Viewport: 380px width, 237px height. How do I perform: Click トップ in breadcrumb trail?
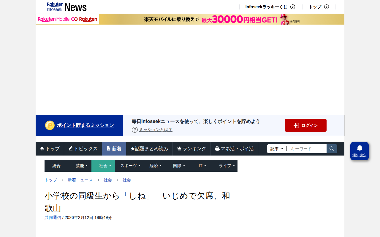[51, 180]
